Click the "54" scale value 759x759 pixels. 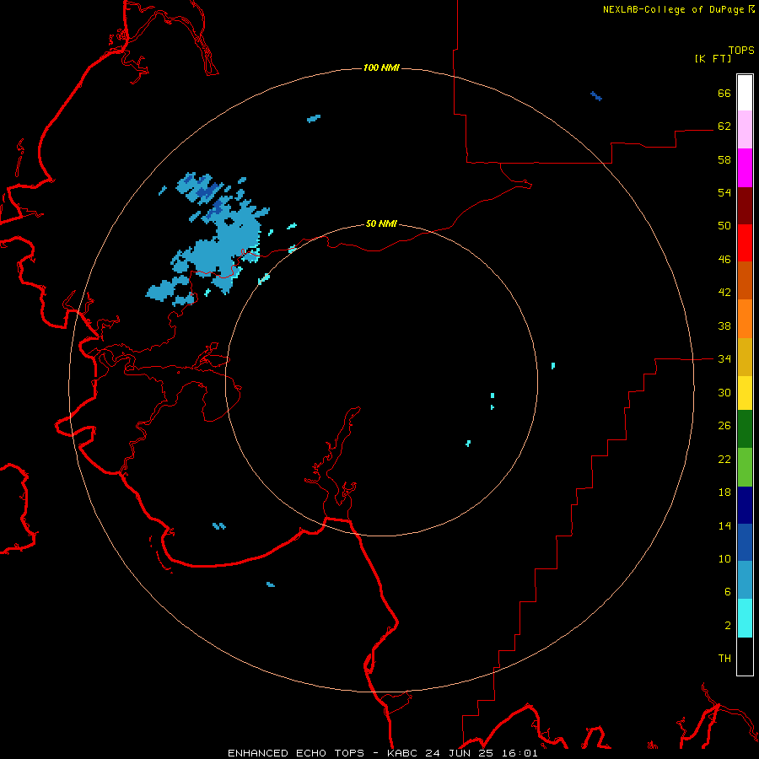coord(724,192)
